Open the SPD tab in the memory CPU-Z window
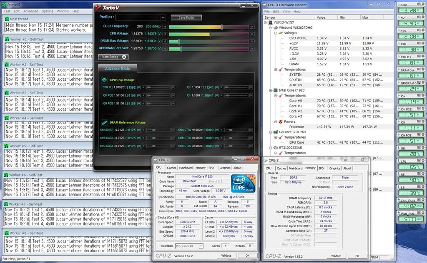 click(321, 168)
